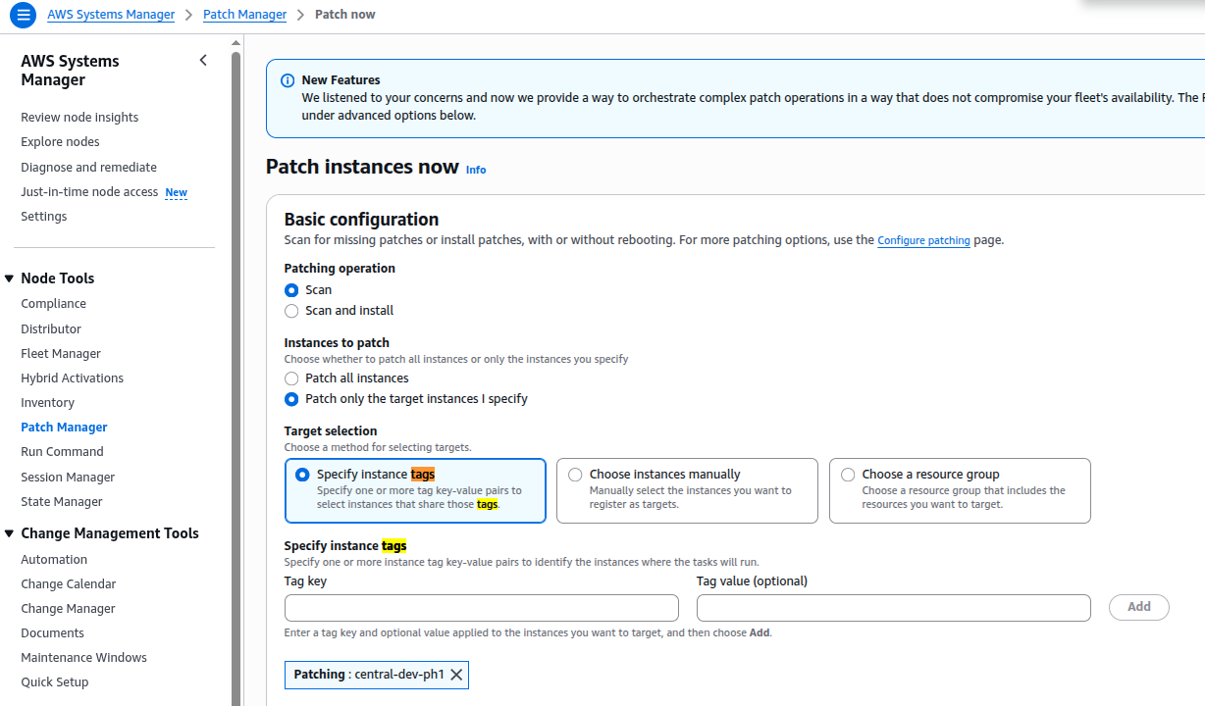The image size is (1205, 706).
Task: Focus the Tag value (optional) input field
Action: point(893,608)
